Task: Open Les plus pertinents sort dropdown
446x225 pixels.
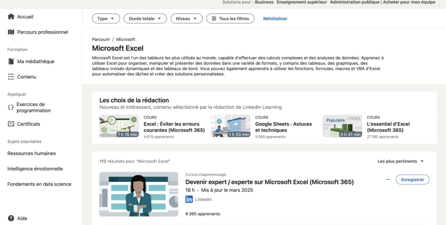Action: coord(400,161)
